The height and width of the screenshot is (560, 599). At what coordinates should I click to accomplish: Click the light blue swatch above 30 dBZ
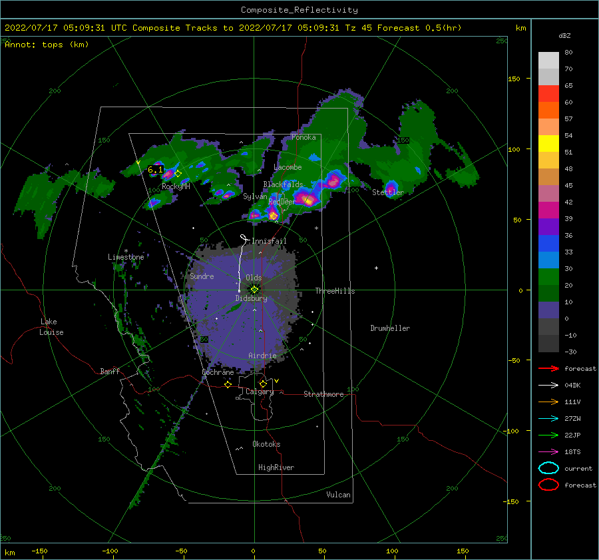click(x=548, y=260)
